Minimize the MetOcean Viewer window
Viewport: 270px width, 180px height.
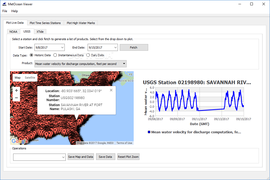pyautogui.click(x=239, y=4)
